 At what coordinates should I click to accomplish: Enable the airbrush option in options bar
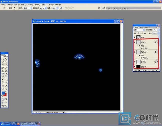tap(61, 8)
